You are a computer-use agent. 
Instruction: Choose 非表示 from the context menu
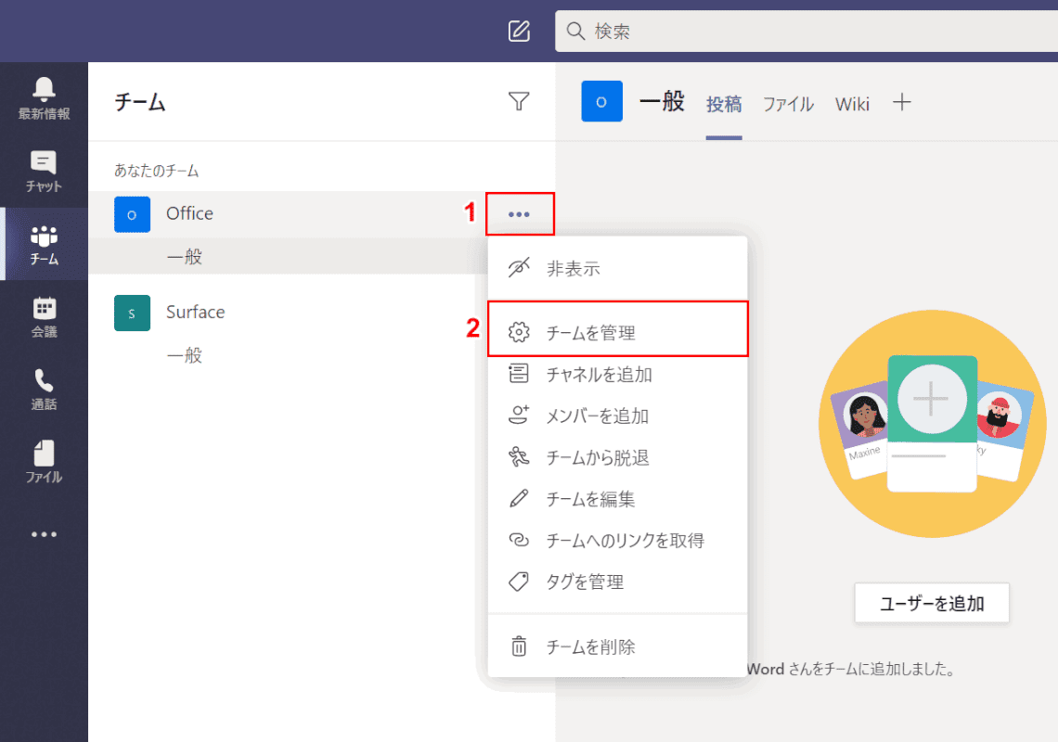617,268
